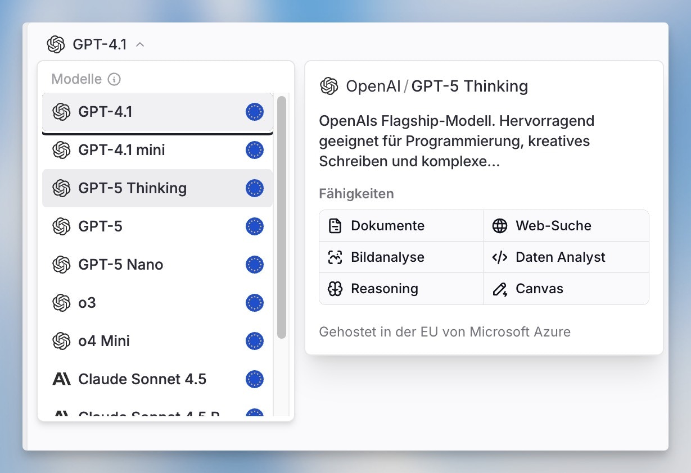Click the info icon next to Modelle
Viewport: 691px width, 473px height.
114,79
